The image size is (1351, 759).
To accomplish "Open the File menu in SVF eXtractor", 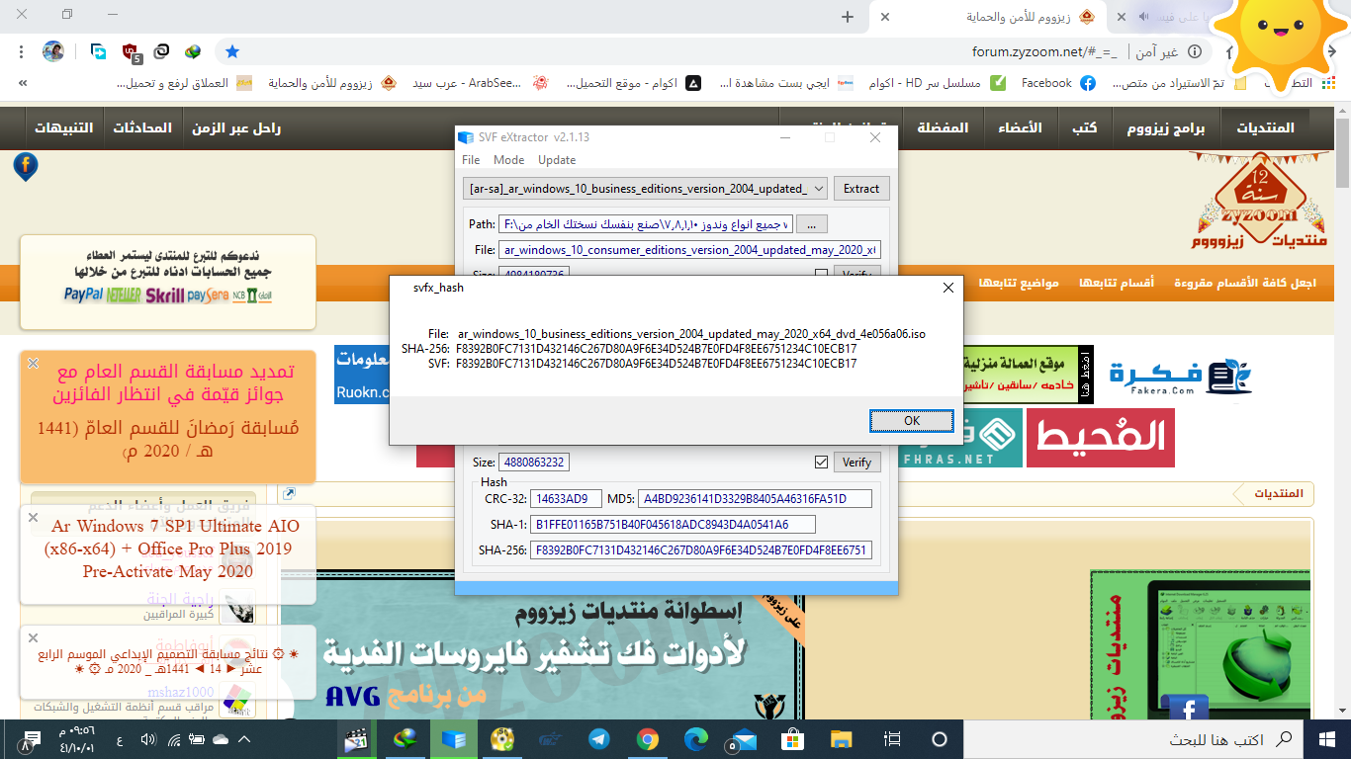I will click(x=471, y=160).
